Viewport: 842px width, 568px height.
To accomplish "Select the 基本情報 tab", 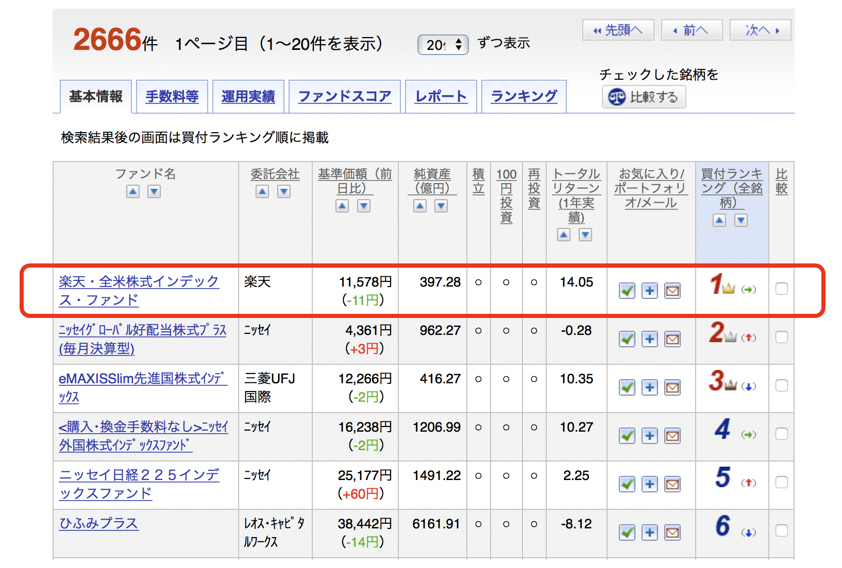I will (x=96, y=96).
